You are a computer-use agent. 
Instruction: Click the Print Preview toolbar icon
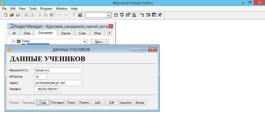(32, 15)
